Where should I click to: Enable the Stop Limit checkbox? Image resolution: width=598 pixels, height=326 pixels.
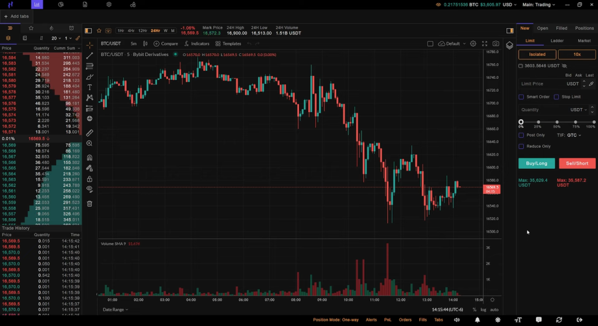click(x=556, y=97)
